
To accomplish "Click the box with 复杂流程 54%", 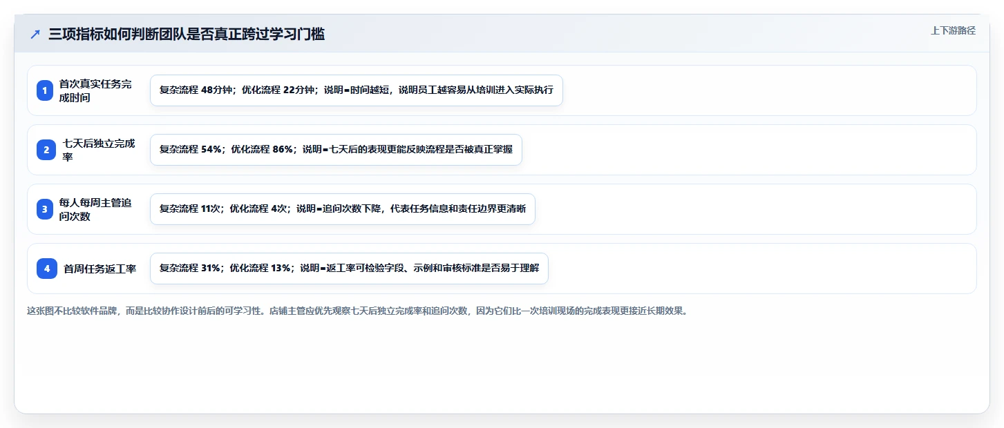I will (336, 150).
